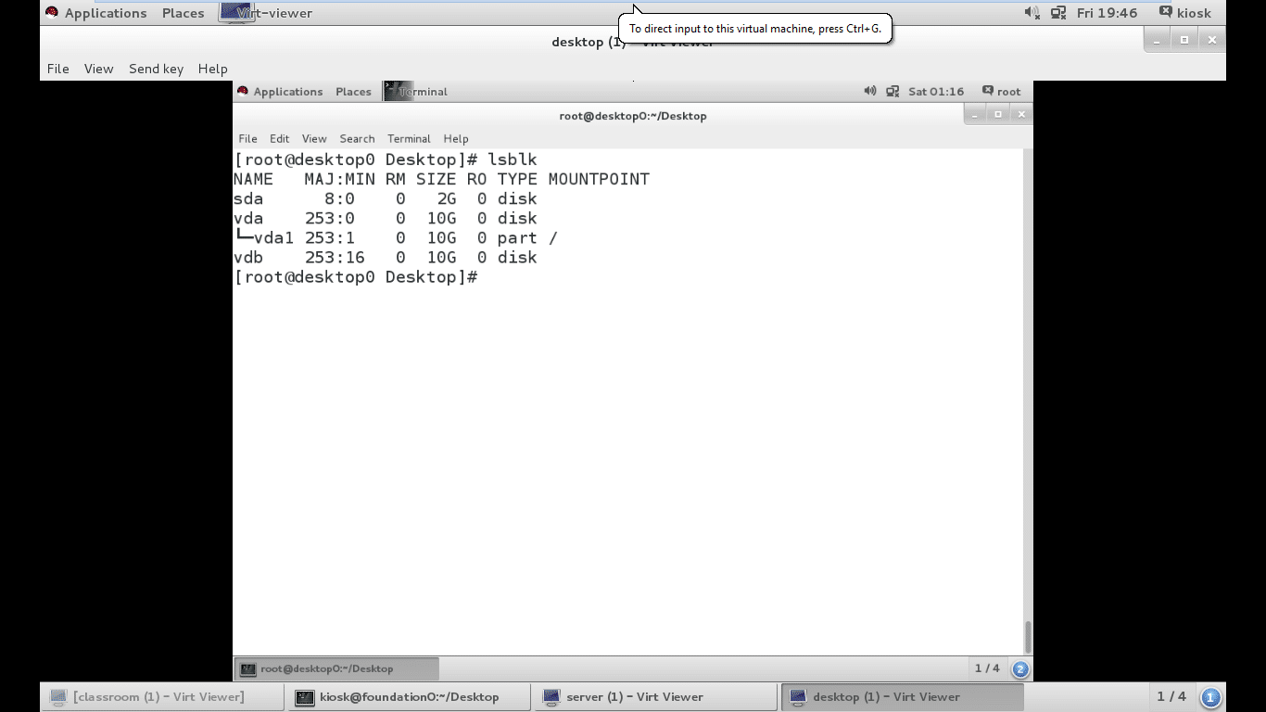Click the Terminal app button in guest panel
The image size is (1266, 712).
pos(416,92)
